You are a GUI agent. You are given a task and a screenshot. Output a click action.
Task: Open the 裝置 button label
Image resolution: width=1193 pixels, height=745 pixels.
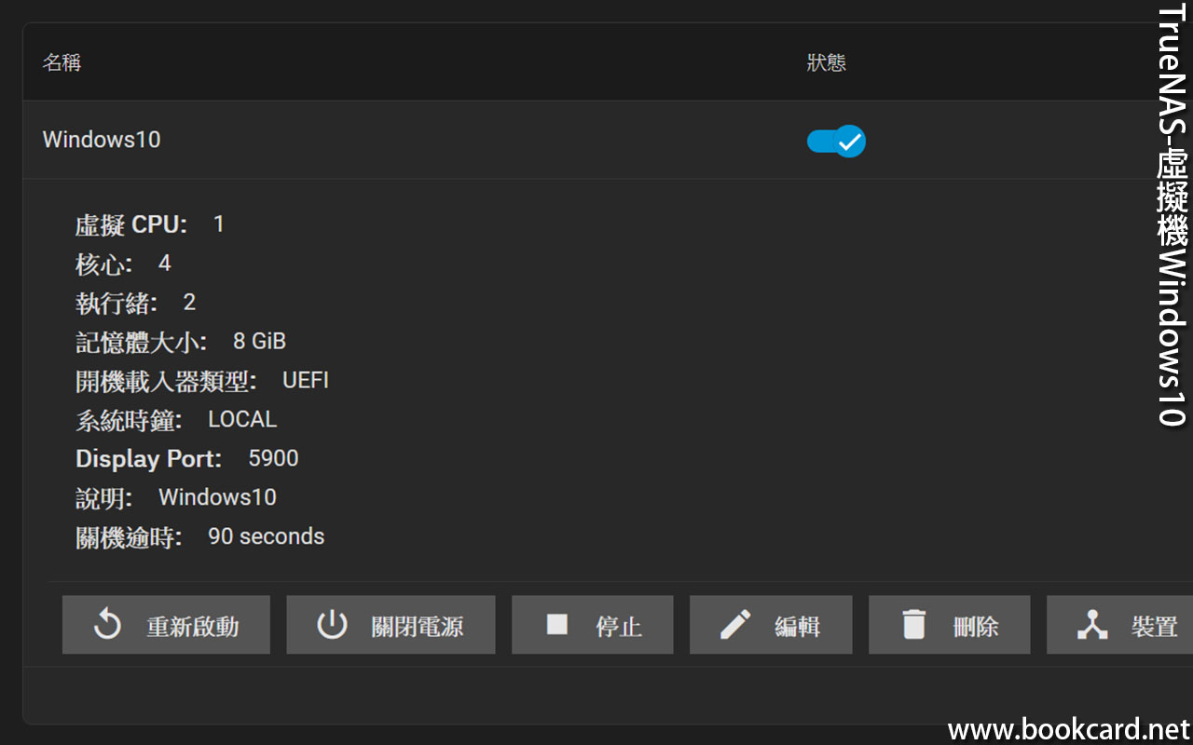1155,627
